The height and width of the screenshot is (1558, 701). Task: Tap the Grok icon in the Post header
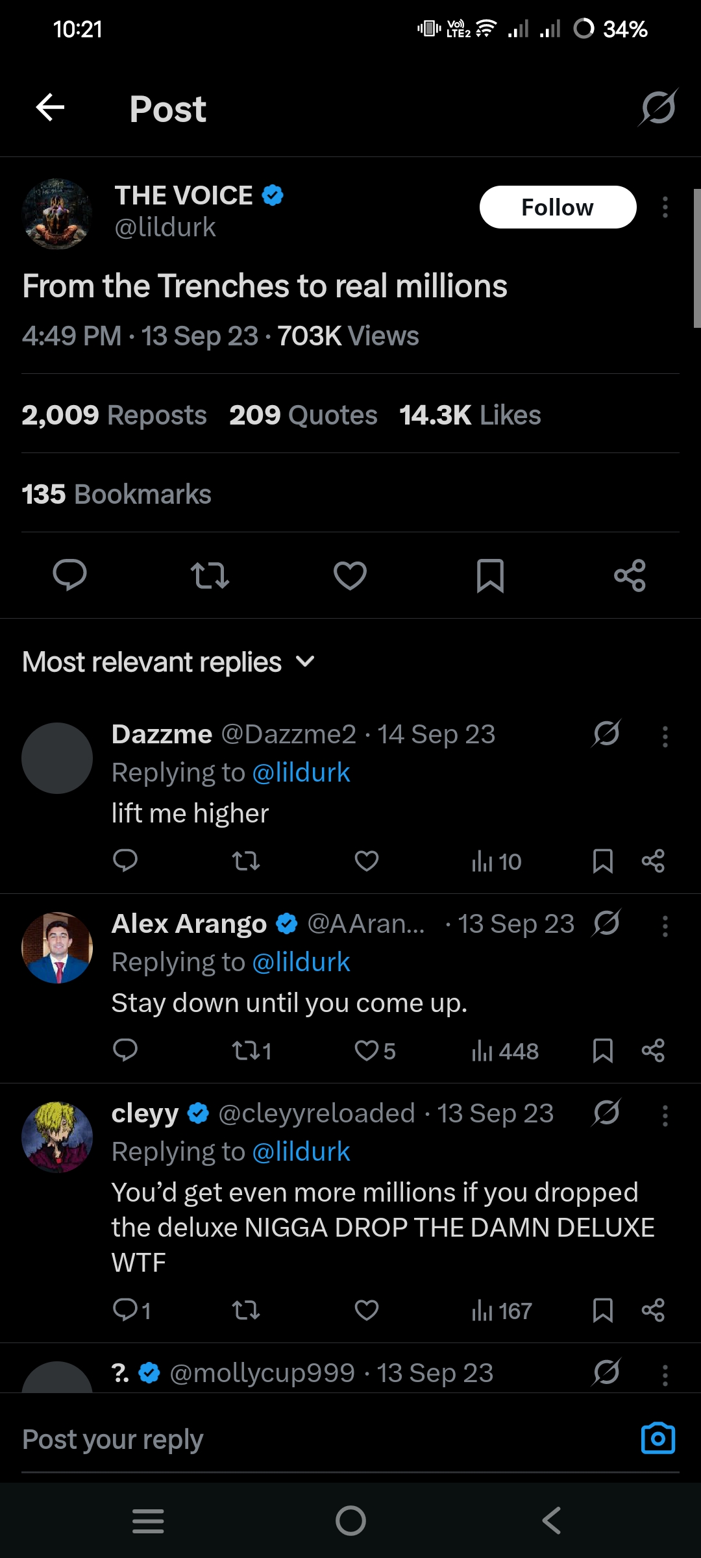(x=658, y=108)
